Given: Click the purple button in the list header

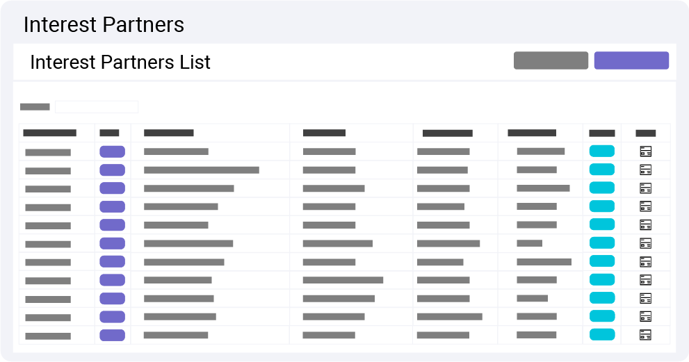Looking at the screenshot, I should coord(631,60).
